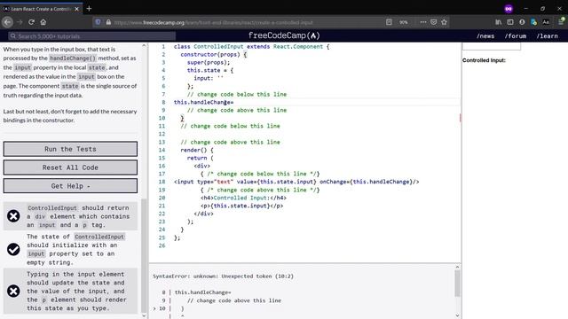Open the page actions three-dots menu
This screenshot has width=568, height=319.
422,22
